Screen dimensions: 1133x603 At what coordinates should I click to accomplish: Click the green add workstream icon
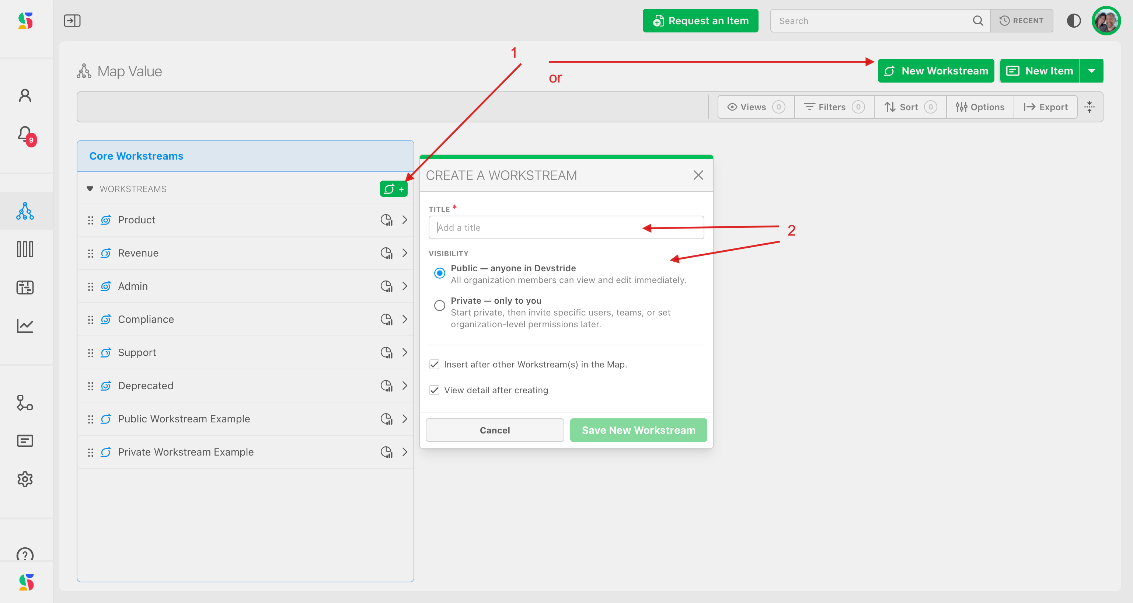(393, 189)
